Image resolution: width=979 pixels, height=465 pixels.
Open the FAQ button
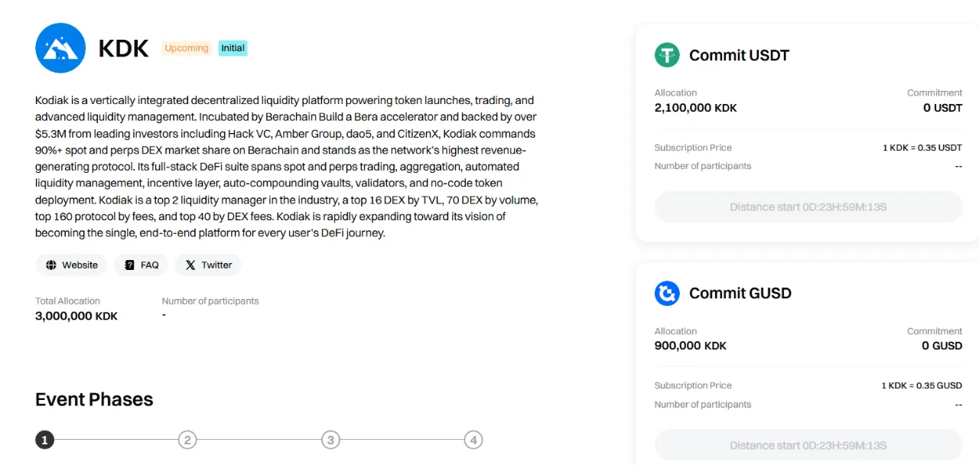(141, 265)
